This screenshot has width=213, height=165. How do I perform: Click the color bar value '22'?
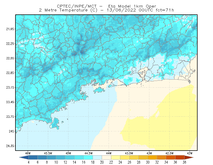(111, 162)
